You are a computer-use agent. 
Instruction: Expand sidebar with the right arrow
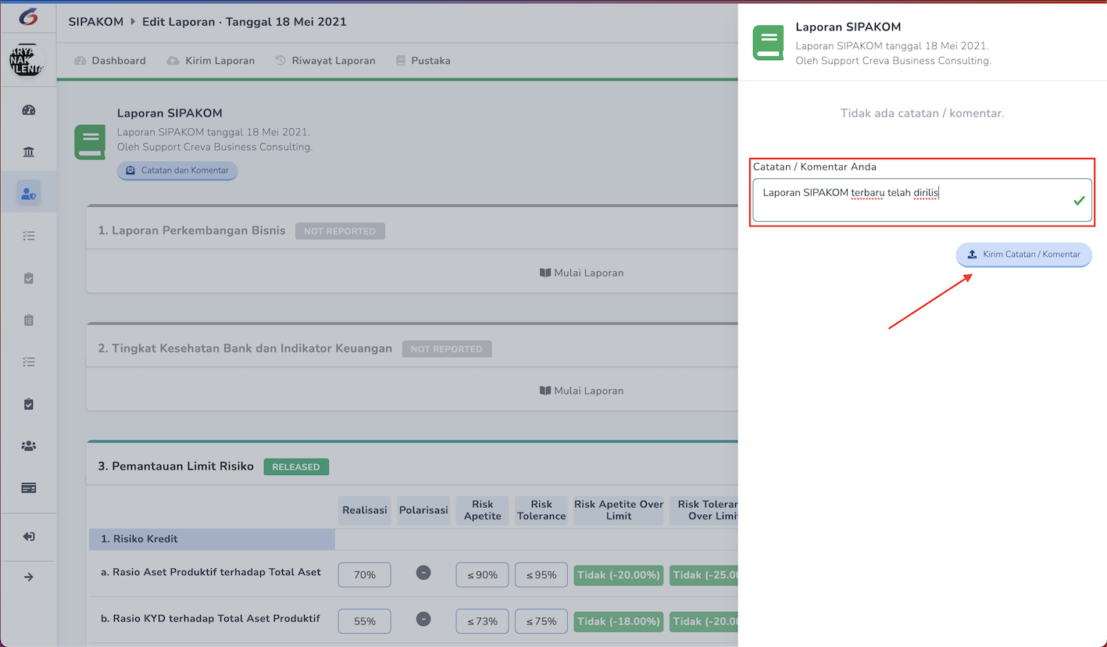(x=29, y=577)
